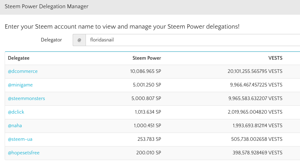Select the 253.783 SP value cell
The image size is (300, 164).
coord(149,139)
